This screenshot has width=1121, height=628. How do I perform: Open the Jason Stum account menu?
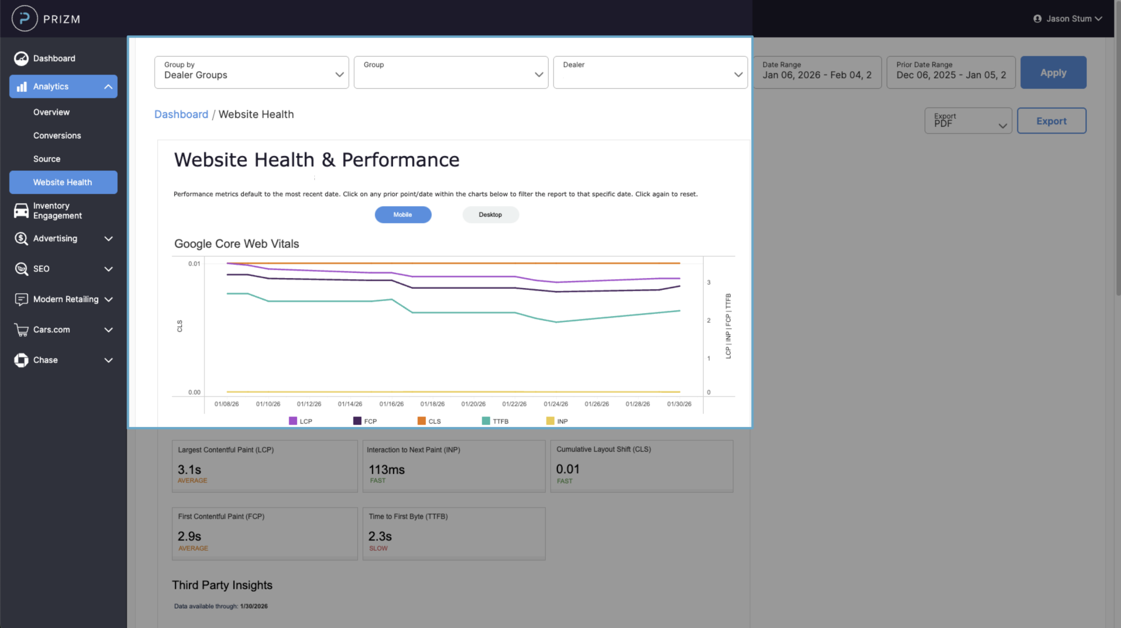[1068, 19]
